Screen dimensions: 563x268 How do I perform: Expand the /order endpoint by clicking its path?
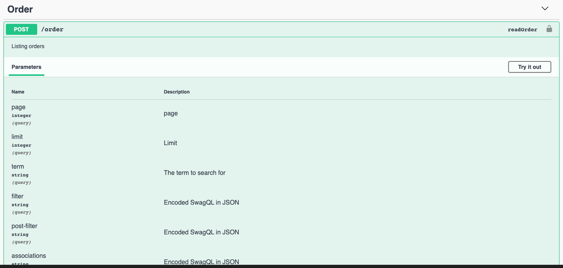coord(53,29)
